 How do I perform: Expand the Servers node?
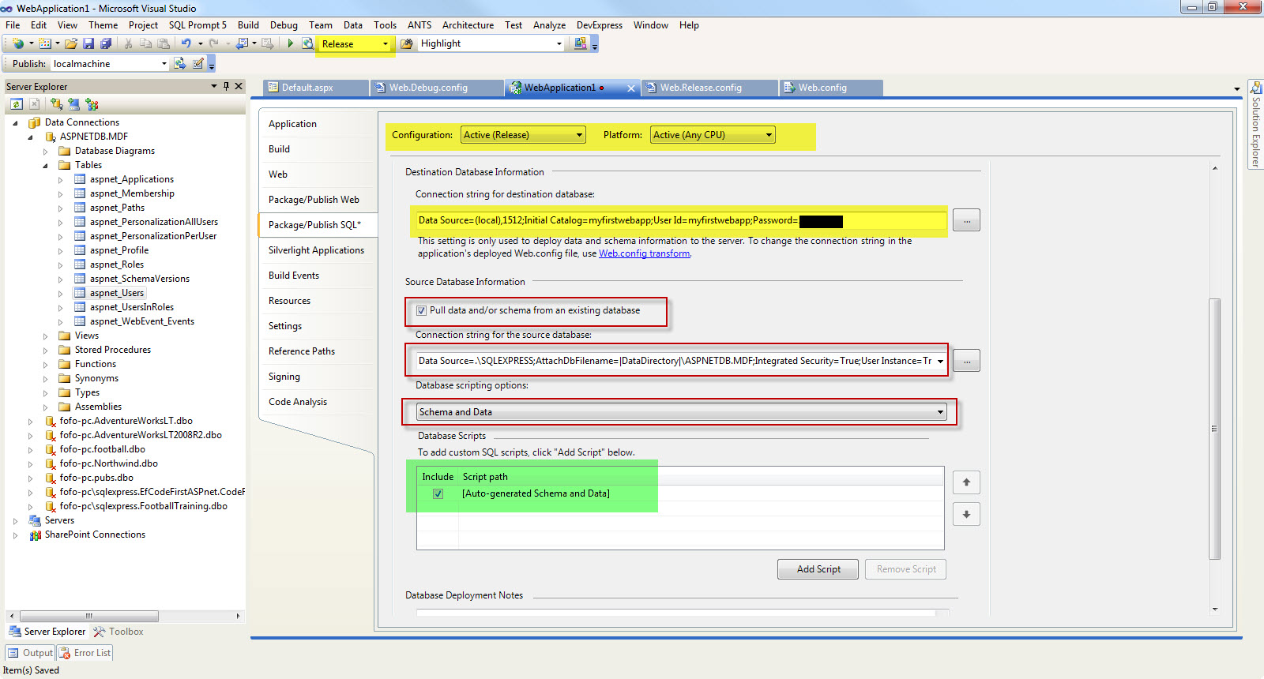pos(15,520)
